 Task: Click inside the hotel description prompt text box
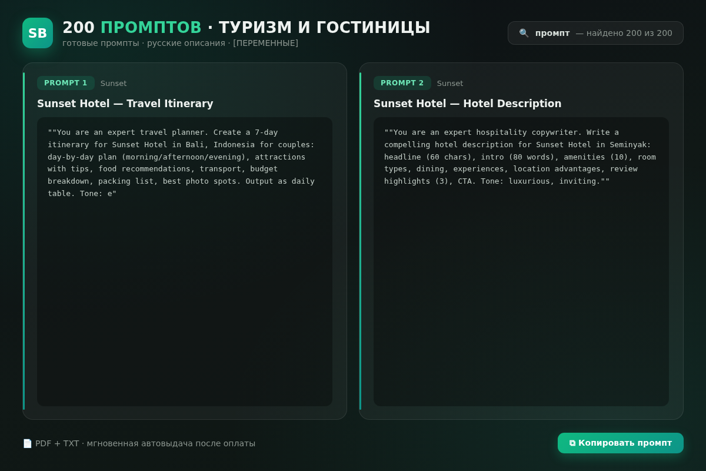(521, 261)
